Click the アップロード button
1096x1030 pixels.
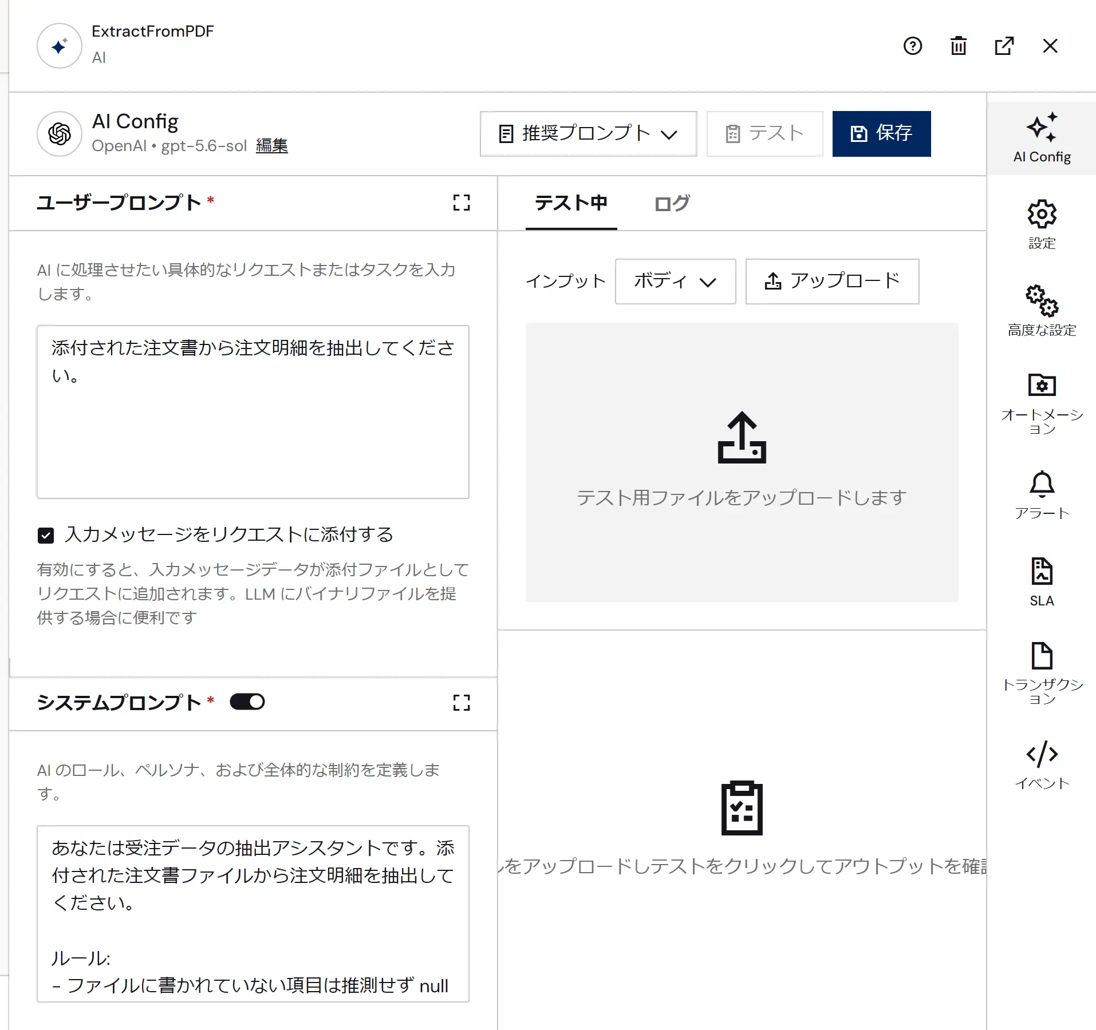[x=832, y=281]
